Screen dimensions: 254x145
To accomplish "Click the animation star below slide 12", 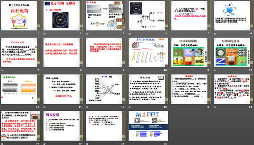I will pyautogui.click(x=215, y=70).
